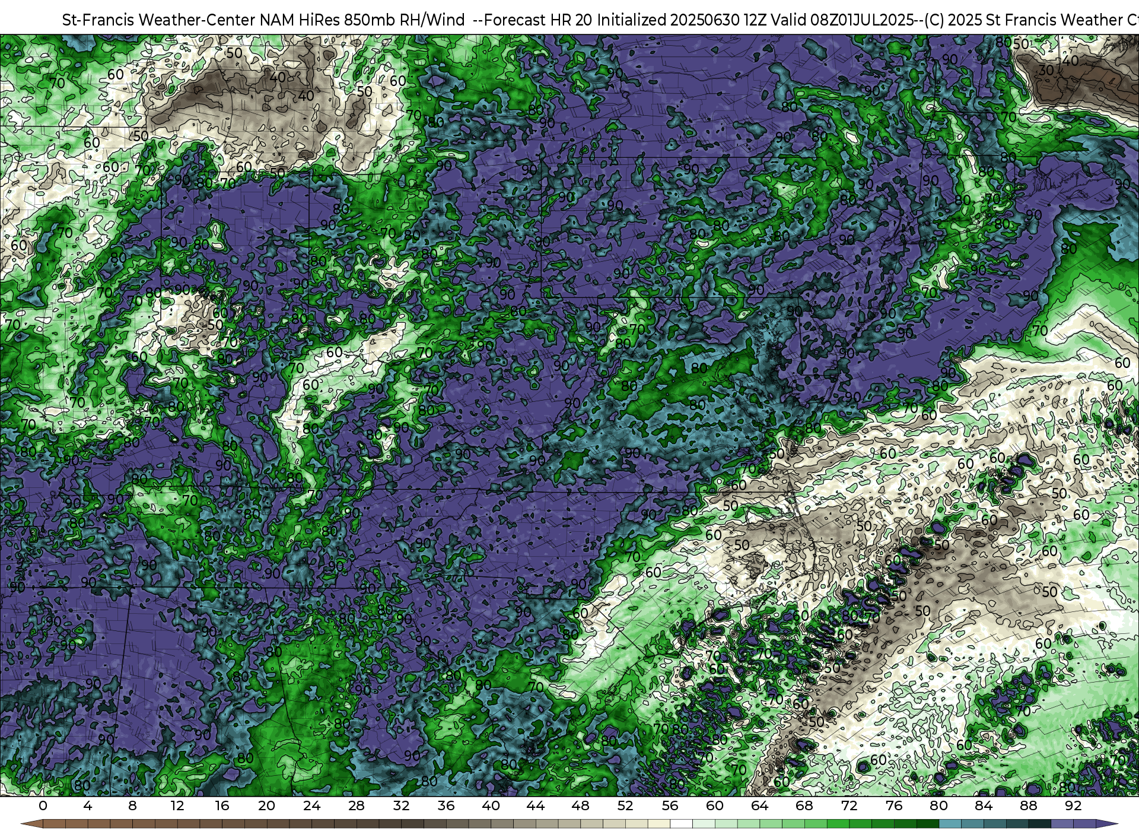Screen dimensions: 1139x831
Task: Click the colorbar tick label '24'
Action: coord(311,805)
